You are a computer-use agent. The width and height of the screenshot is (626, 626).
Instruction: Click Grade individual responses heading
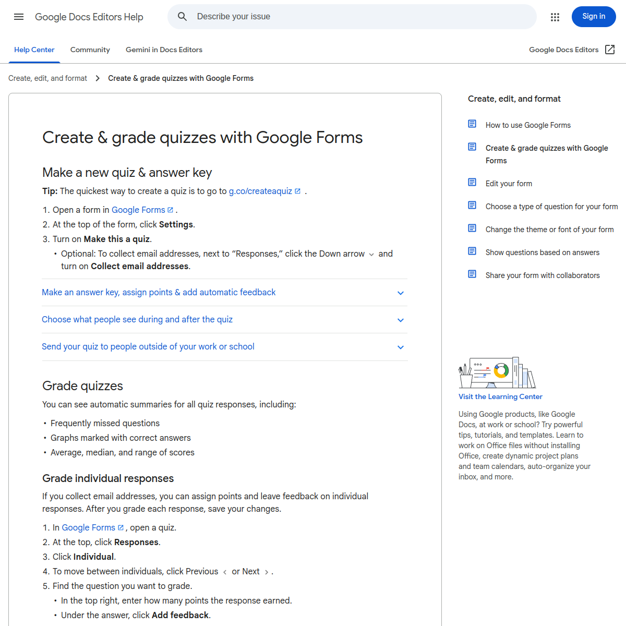click(x=108, y=479)
